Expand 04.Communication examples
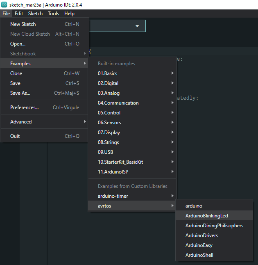Image resolution: width=258 pixels, height=265 pixels. coord(132,103)
